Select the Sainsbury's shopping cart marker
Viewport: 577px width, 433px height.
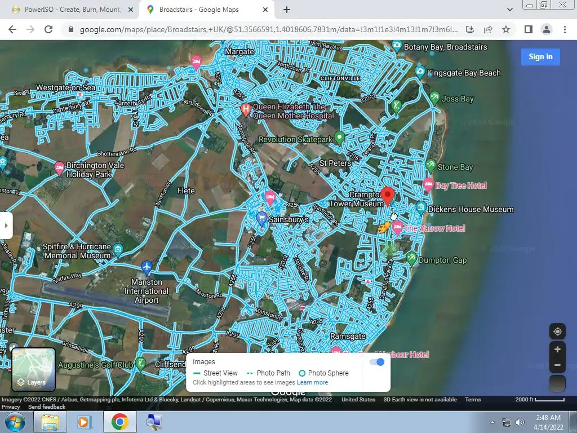point(261,218)
